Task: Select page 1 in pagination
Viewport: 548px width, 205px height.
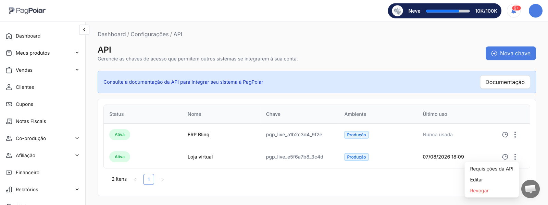Action: (149, 179)
